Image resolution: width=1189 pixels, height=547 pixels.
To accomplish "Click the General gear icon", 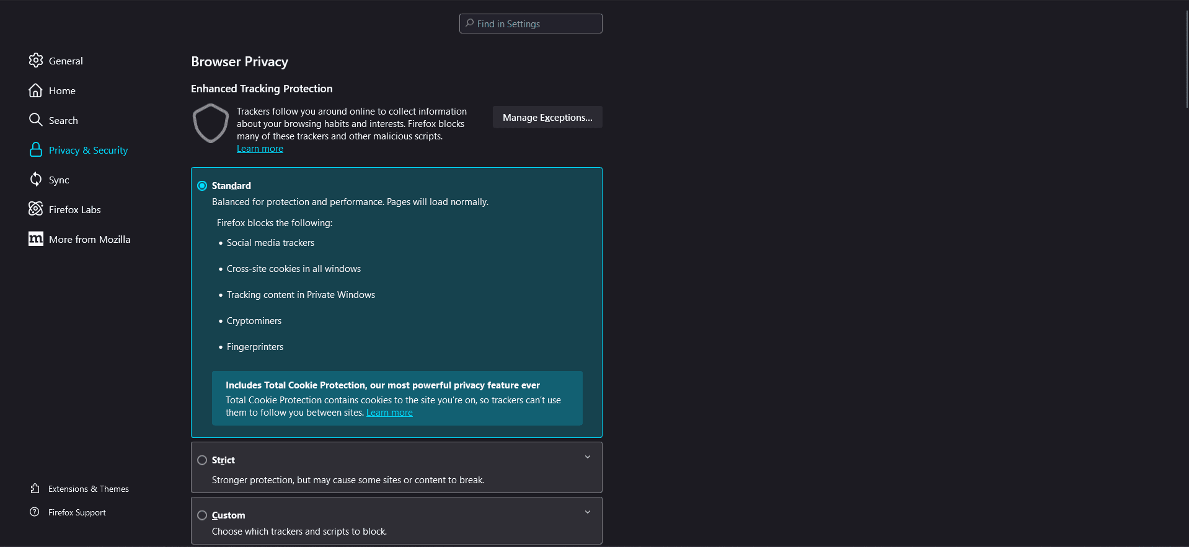I will [x=36, y=60].
